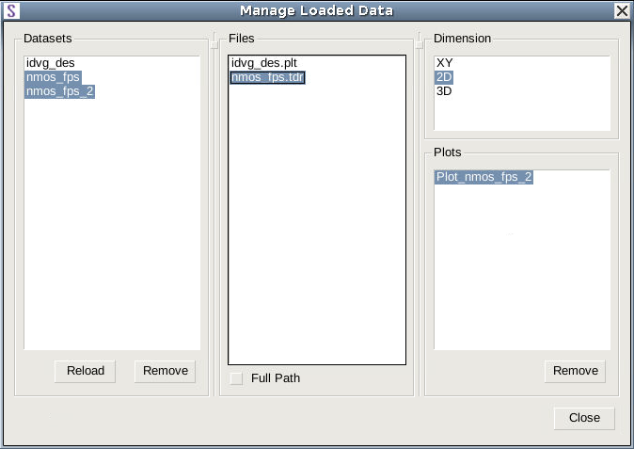Close the Manage Loaded Data dialog

pyautogui.click(x=584, y=418)
